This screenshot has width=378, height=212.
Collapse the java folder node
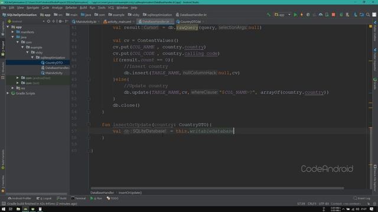pos(13,37)
